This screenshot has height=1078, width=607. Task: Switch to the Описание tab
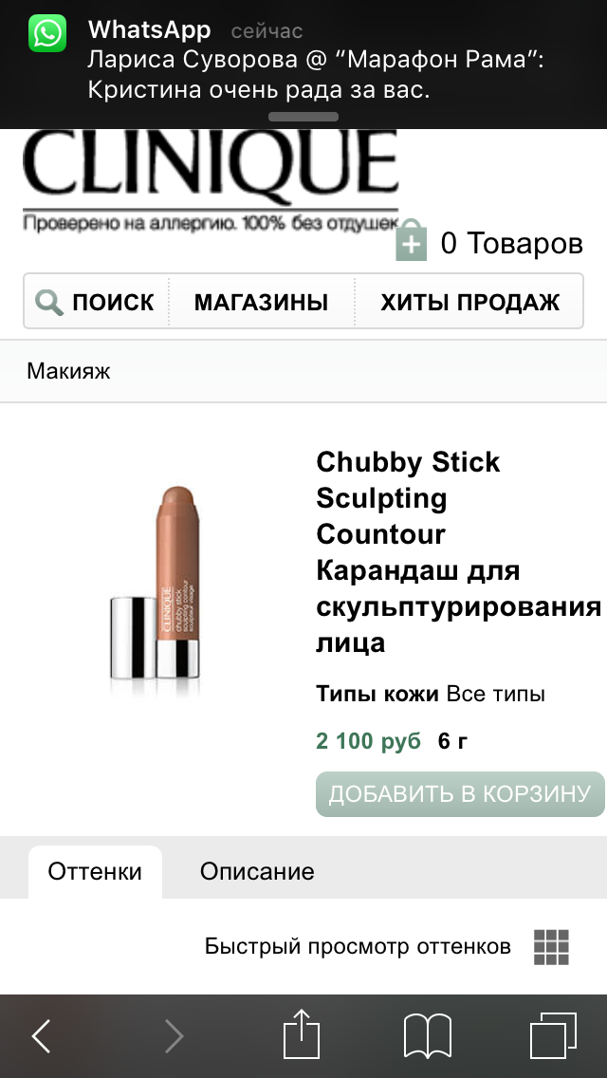(257, 872)
